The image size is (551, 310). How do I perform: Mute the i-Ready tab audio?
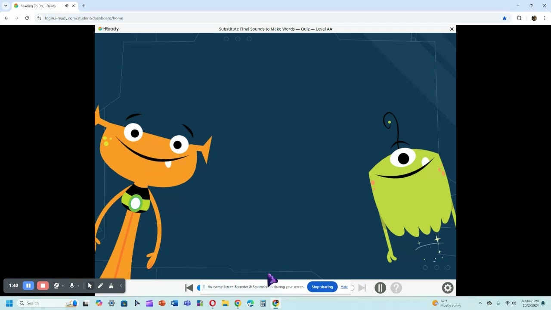[66, 6]
